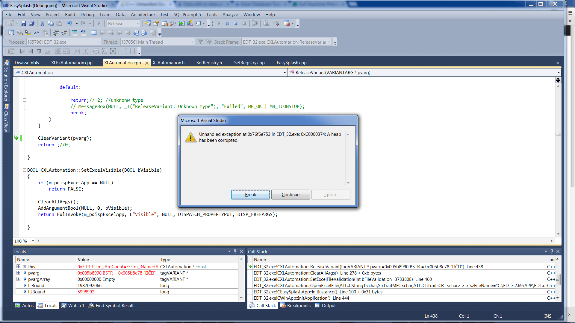Click the Save file toolbar icon
Image resolution: width=575 pixels, height=323 pixels.
coord(23,23)
